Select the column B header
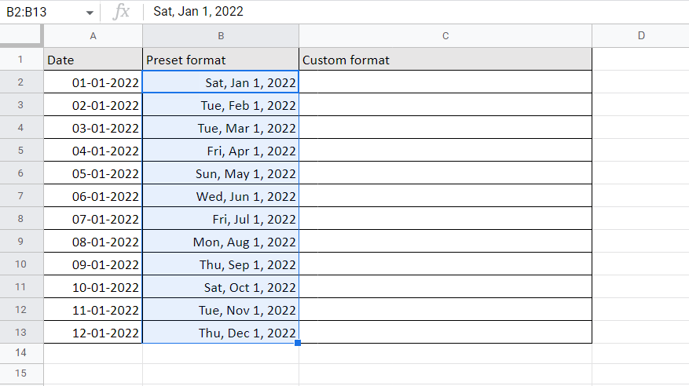The width and height of the screenshot is (689, 386). point(221,36)
